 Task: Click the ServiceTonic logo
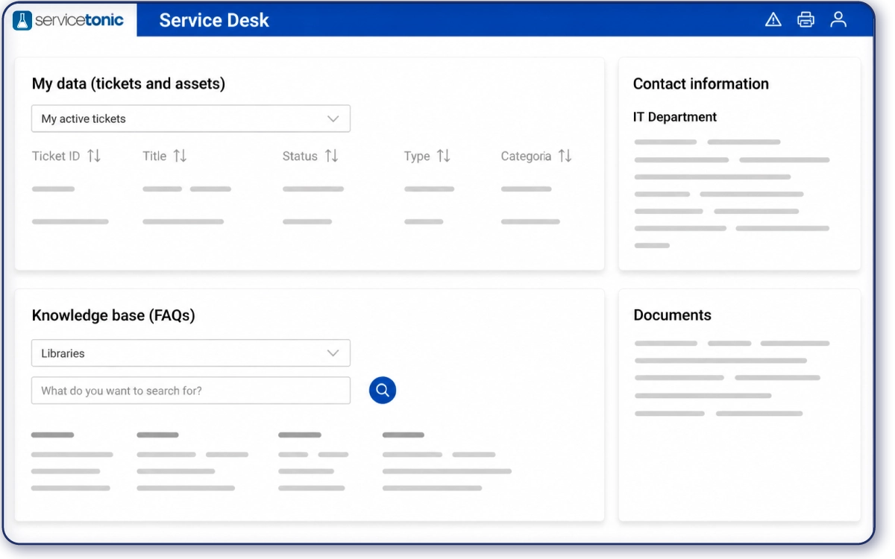click(x=69, y=20)
